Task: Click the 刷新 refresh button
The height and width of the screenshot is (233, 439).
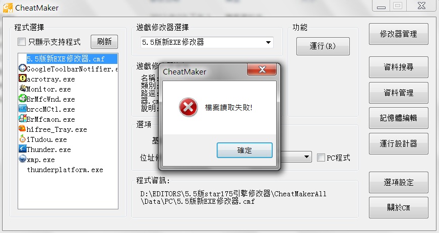Action: pos(104,42)
